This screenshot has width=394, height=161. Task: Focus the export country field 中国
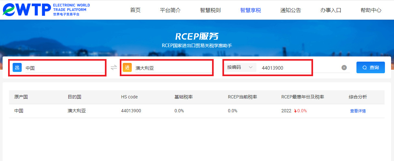65,68
